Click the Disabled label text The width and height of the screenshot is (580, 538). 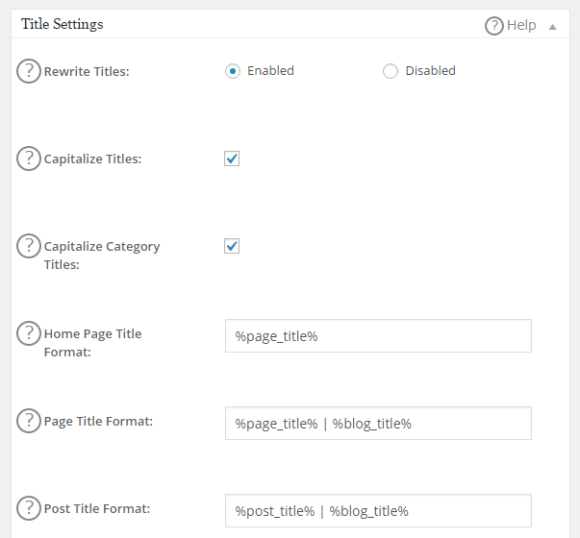pyautogui.click(x=430, y=71)
